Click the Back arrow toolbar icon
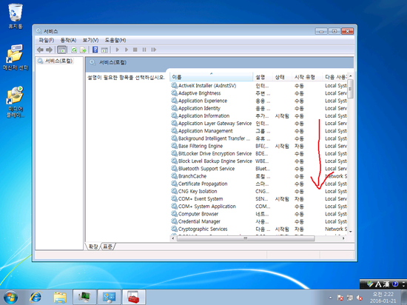407x305 pixels. click(40, 50)
